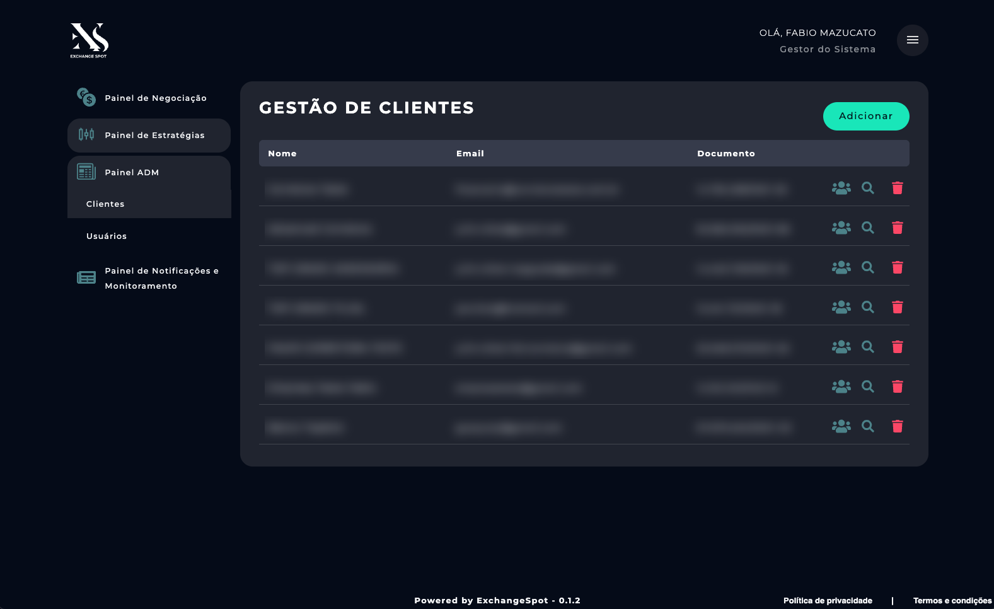994x609 pixels.
Task: Click magnifier icon in third client row
Action: (868, 267)
